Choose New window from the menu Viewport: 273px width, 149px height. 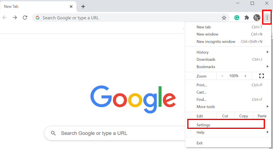click(228, 34)
